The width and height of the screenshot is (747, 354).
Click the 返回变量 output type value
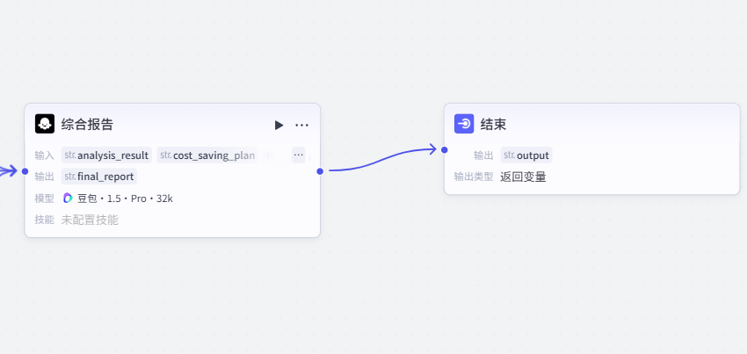[523, 177]
